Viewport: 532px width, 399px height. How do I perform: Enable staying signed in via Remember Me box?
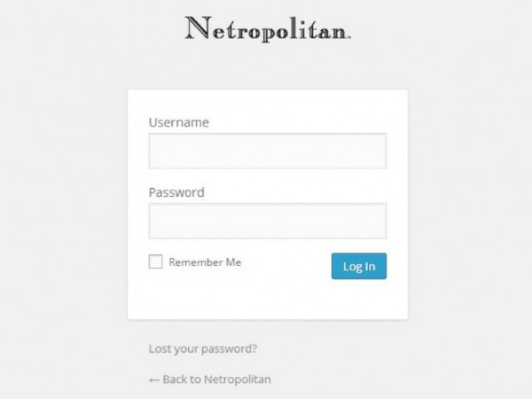[x=156, y=262]
